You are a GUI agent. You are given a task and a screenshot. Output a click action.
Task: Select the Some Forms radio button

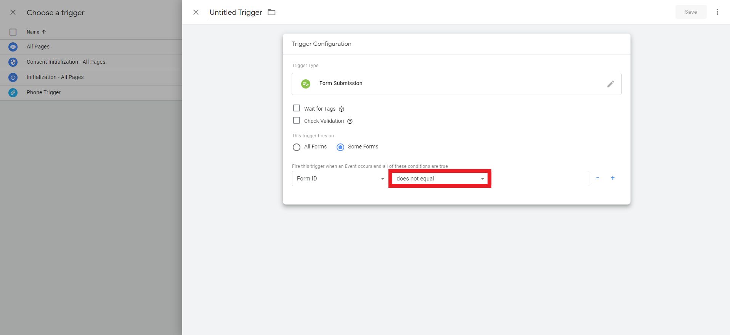(x=340, y=147)
